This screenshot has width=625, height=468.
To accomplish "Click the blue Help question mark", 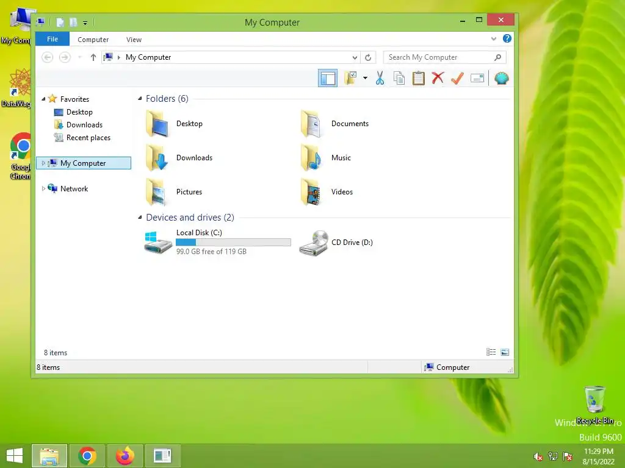I will (507, 38).
